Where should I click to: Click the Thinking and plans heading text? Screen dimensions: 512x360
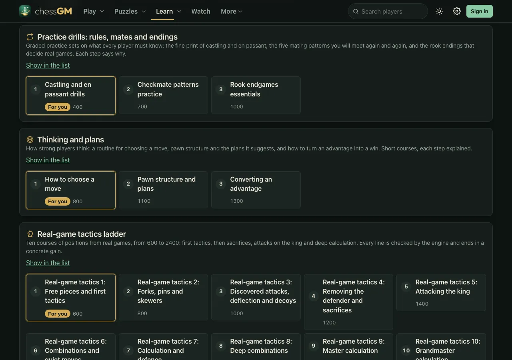coord(70,140)
